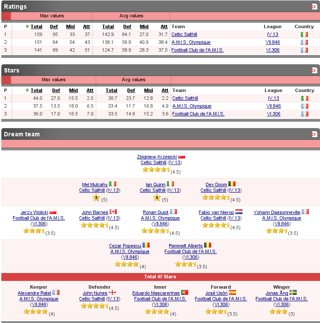Click the France flag in A.M.I.S. Olympique's Ratings row

pos(304,42)
